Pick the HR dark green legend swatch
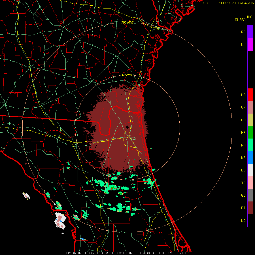Viewport: 255px width, 255px height. (250, 133)
